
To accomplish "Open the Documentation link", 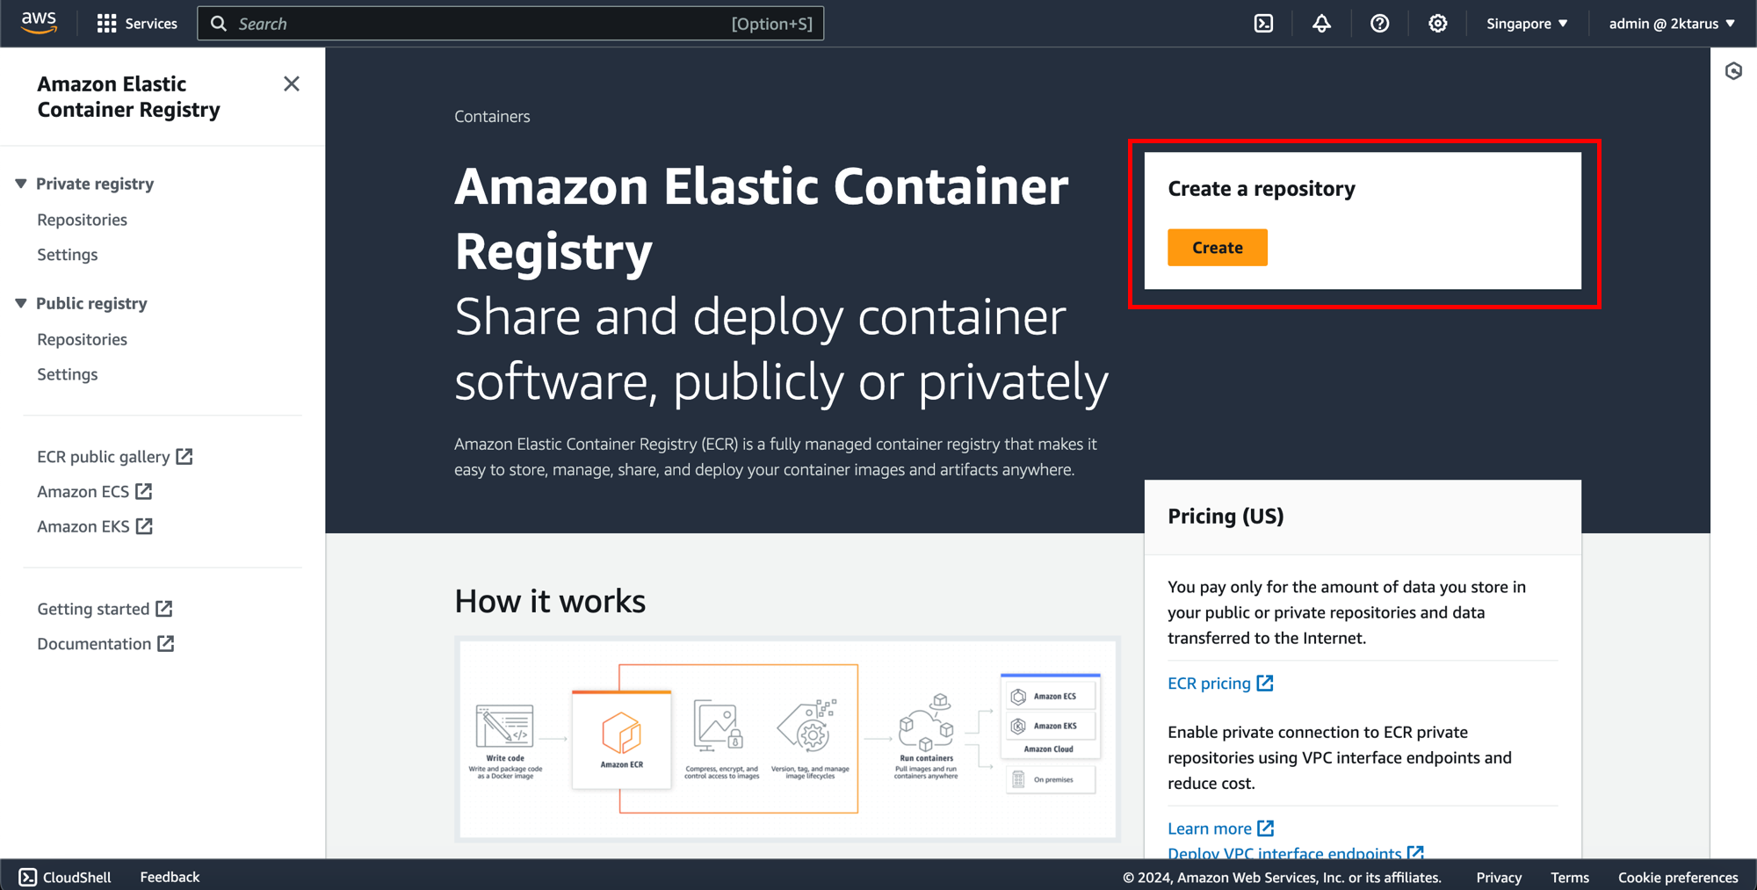I will point(94,644).
